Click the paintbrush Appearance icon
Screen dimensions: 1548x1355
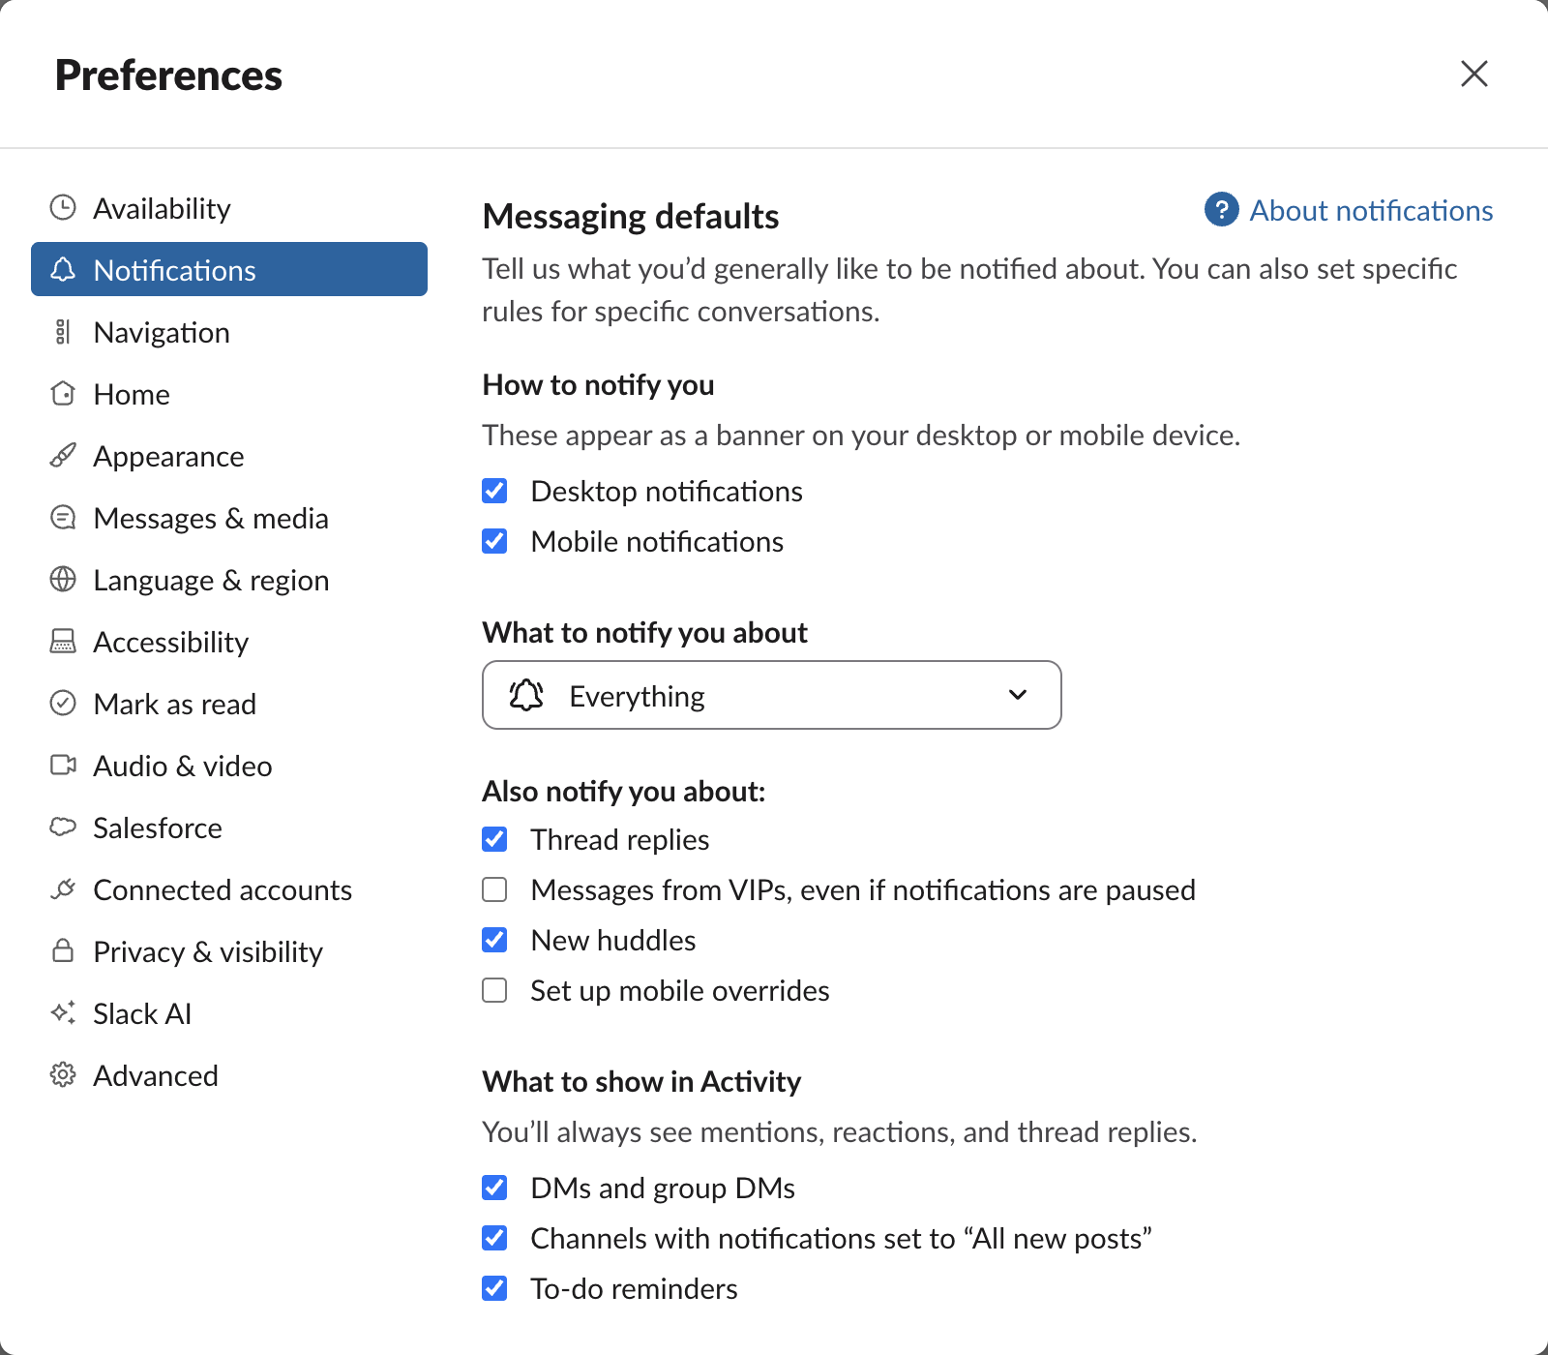pos(63,456)
